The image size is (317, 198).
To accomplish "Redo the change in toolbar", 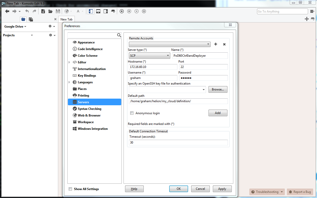I will click(x=34, y=11).
